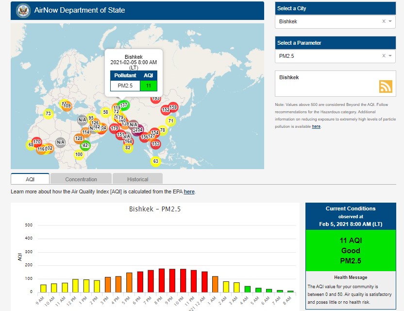Switch to the Concentration tab
The width and height of the screenshot is (404, 311).
pyautogui.click(x=81, y=179)
